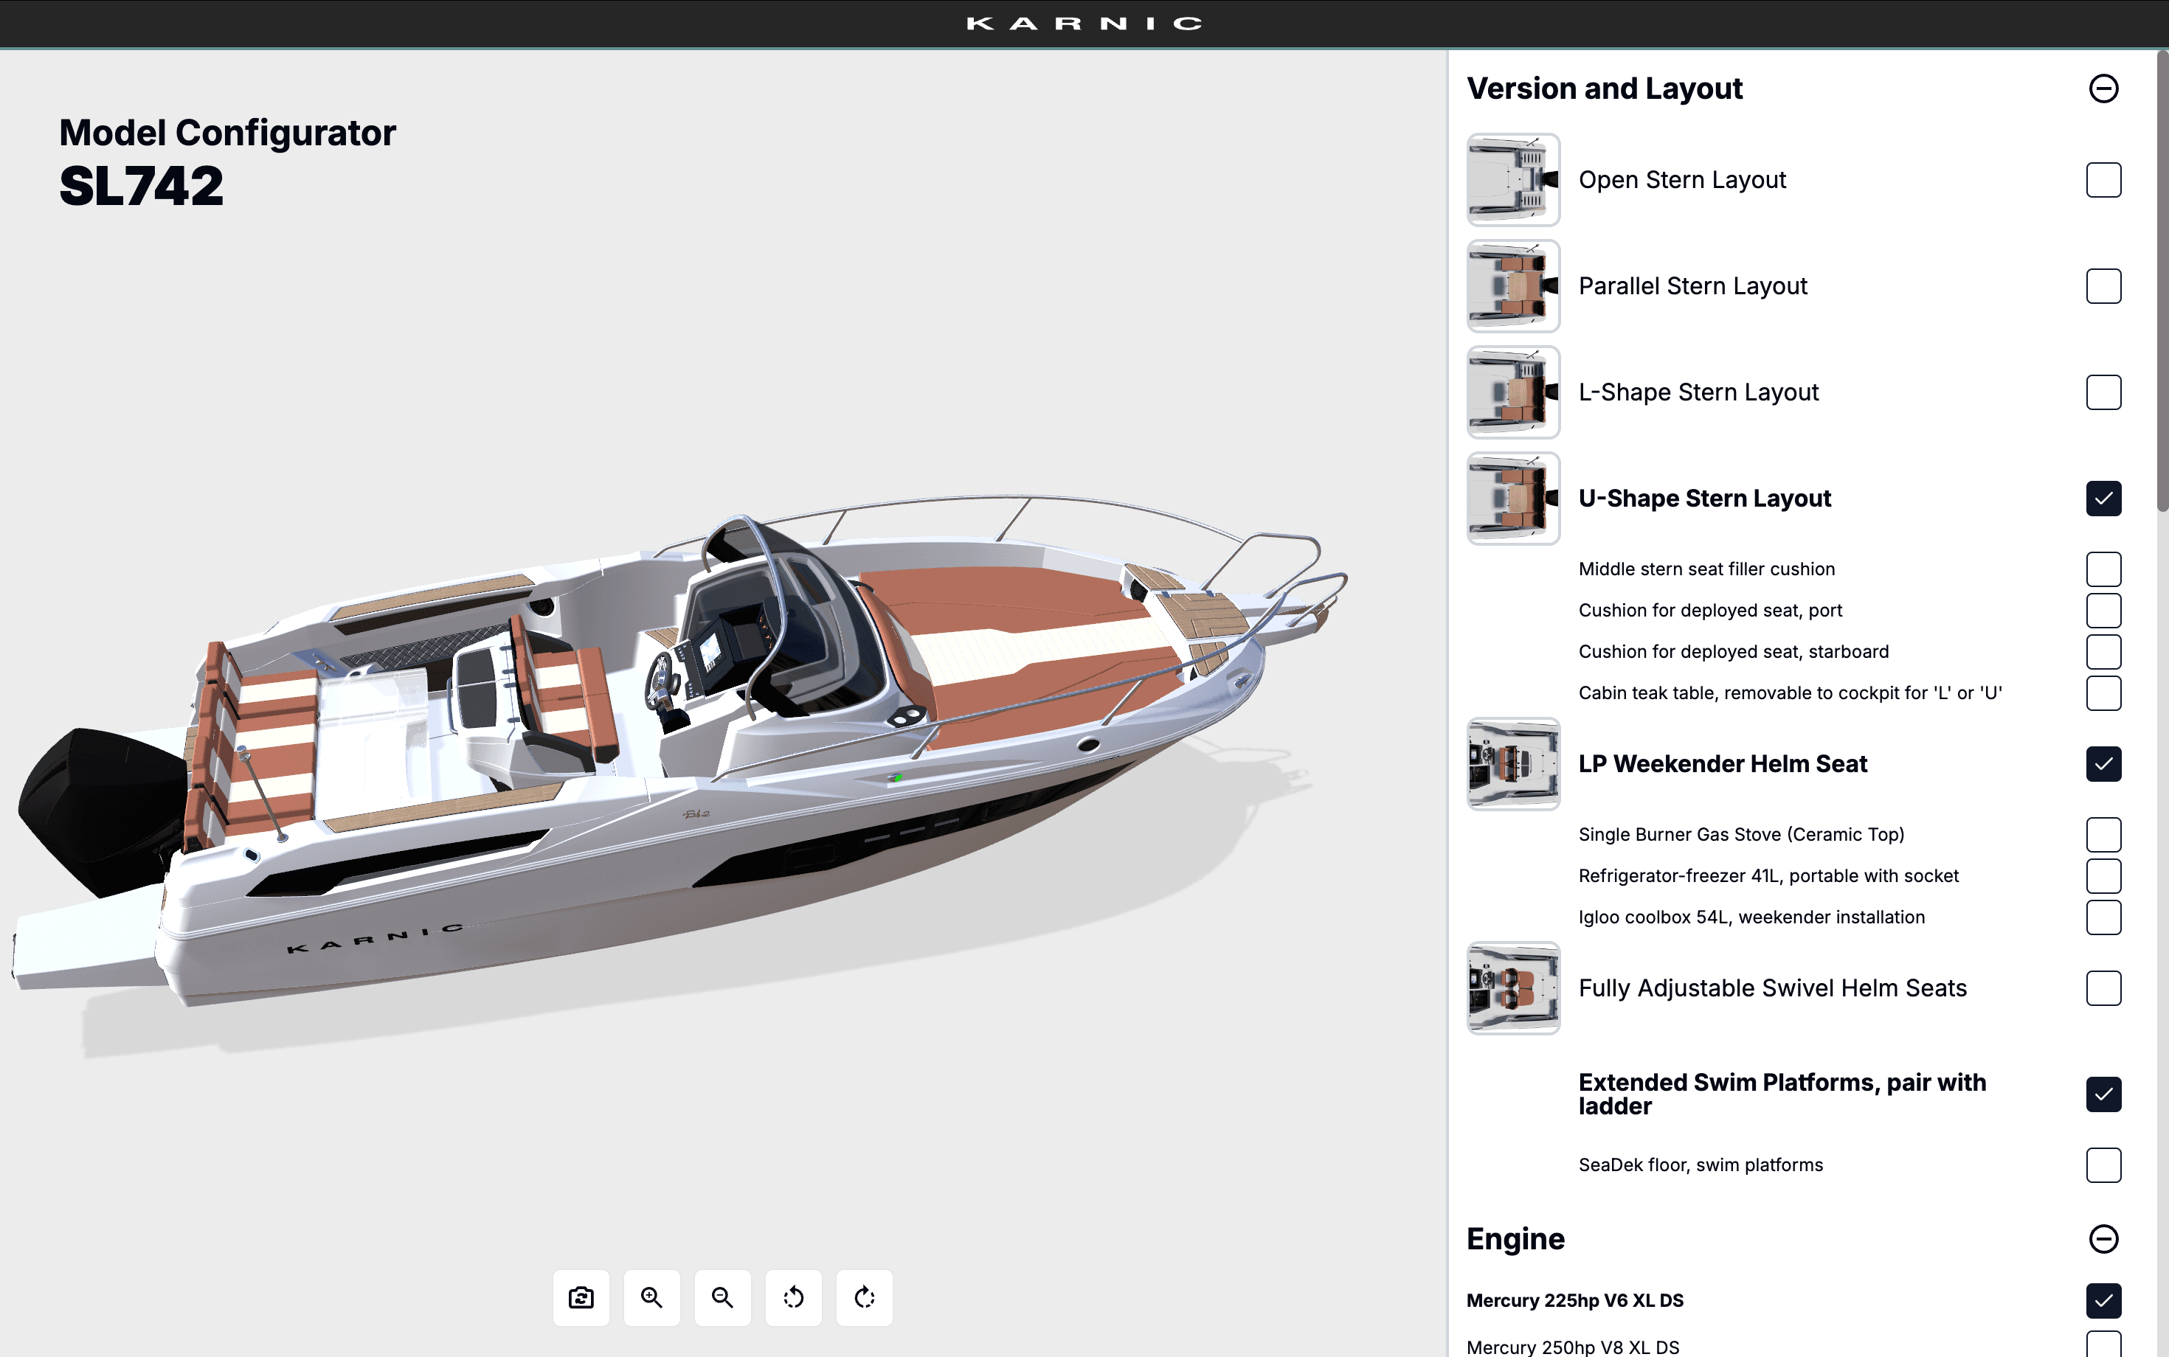Click the U-Shape Stern Layout label
Viewport: 2169px width, 1357px height.
[1705, 498]
